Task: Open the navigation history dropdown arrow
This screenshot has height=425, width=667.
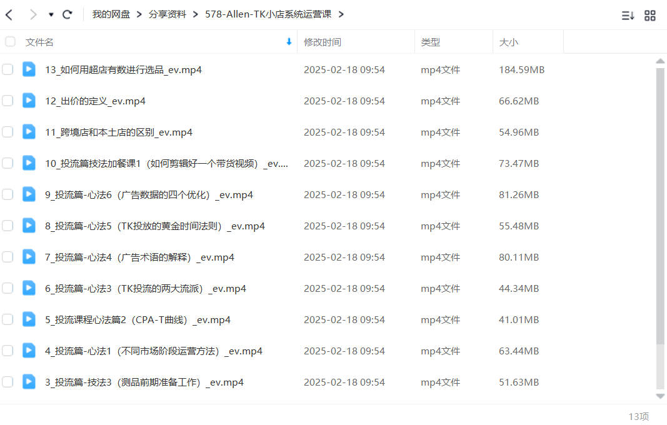Action: point(51,15)
